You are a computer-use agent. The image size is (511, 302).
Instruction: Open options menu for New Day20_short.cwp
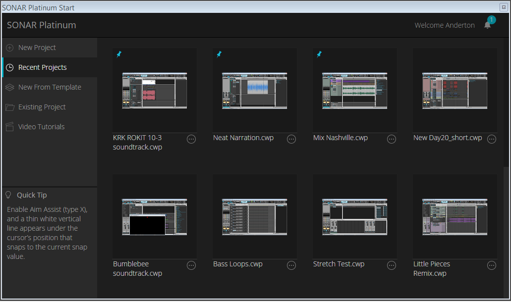pyautogui.click(x=492, y=139)
